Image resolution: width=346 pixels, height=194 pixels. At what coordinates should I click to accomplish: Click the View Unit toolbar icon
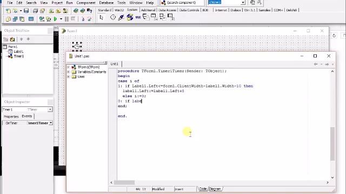click(8, 19)
